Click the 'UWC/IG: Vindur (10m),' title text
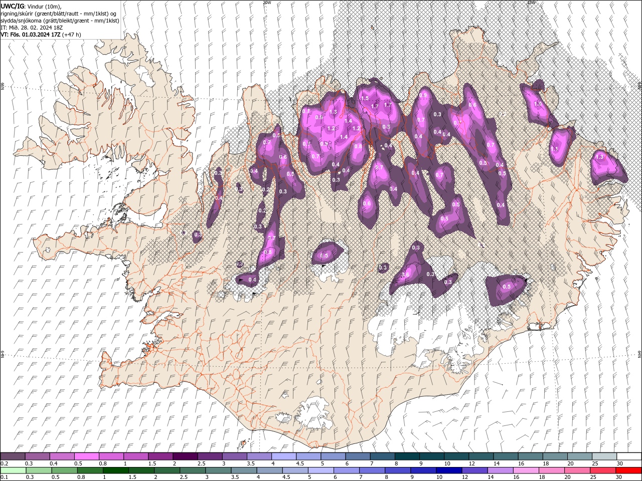This screenshot has height=481, width=642. coord(31,6)
